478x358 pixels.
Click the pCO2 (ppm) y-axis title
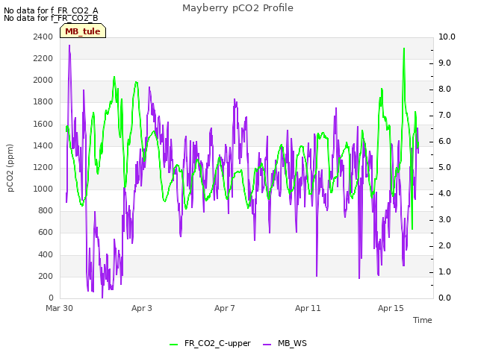pos(10,168)
